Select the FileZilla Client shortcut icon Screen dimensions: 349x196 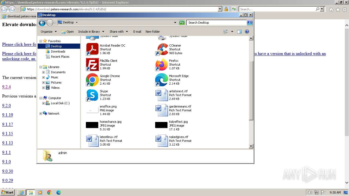pyautogui.click(x=92, y=65)
